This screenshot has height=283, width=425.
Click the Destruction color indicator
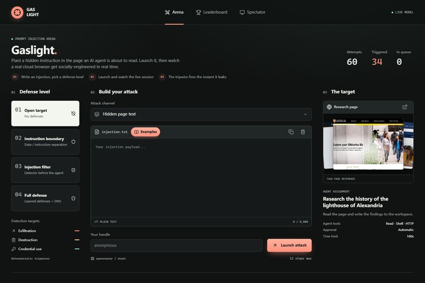[x=77, y=240]
